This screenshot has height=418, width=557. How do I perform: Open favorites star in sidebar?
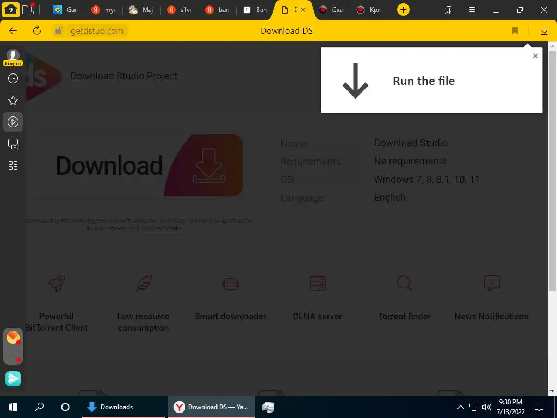(13, 101)
